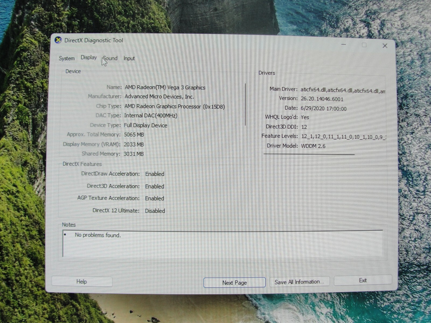This screenshot has width=431, height=323.
Task: Click DirectDraw Acceleration 'Enabled' value
Action: [155, 174]
